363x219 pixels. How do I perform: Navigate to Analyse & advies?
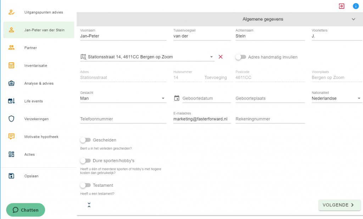click(39, 83)
